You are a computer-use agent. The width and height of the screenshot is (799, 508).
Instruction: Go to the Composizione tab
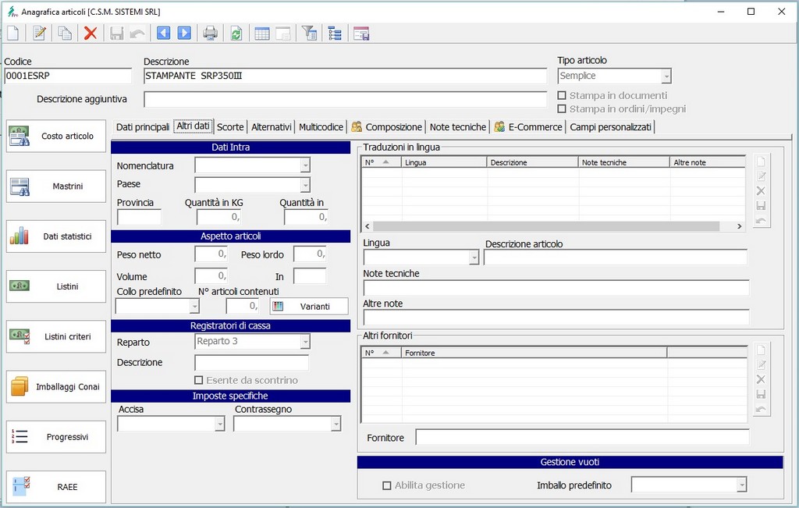pyautogui.click(x=387, y=127)
